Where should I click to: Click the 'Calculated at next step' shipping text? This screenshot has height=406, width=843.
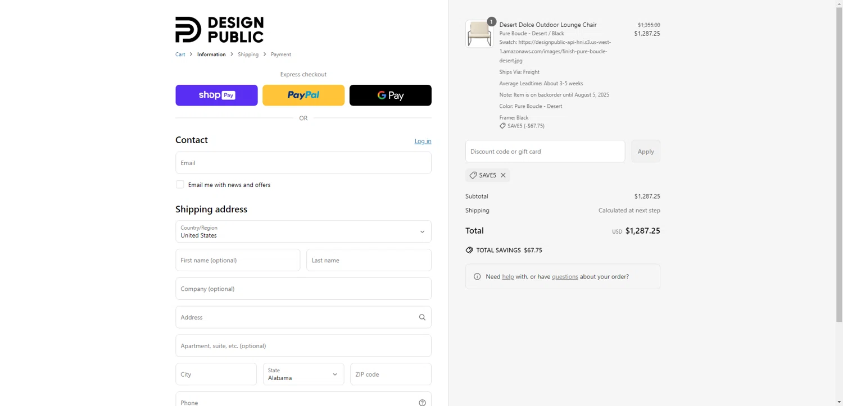click(629, 211)
